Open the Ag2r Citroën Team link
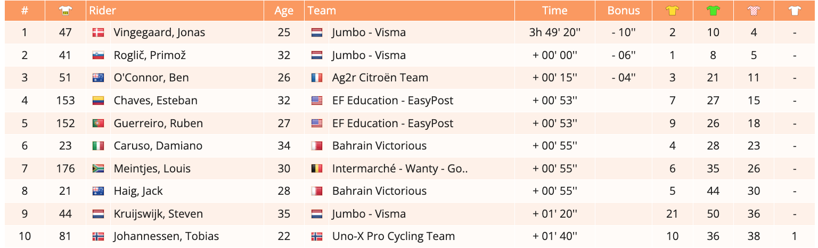Image resolution: width=818 pixels, height=248 pixels. tap(380, 78)
